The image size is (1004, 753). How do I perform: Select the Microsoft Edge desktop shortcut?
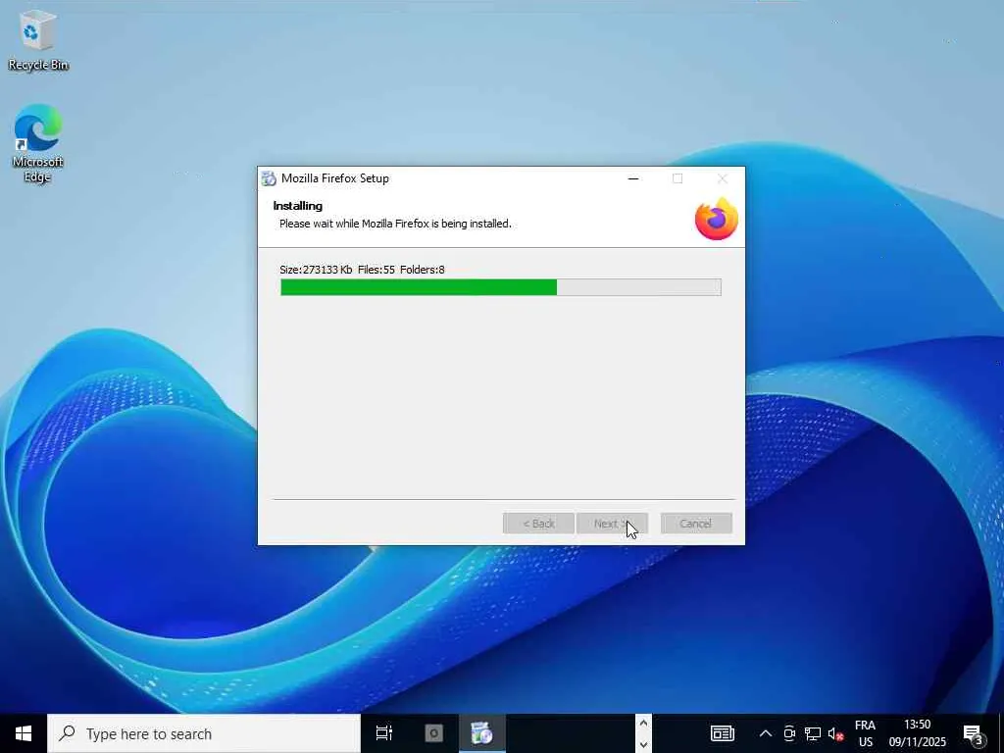pos(38,143)
